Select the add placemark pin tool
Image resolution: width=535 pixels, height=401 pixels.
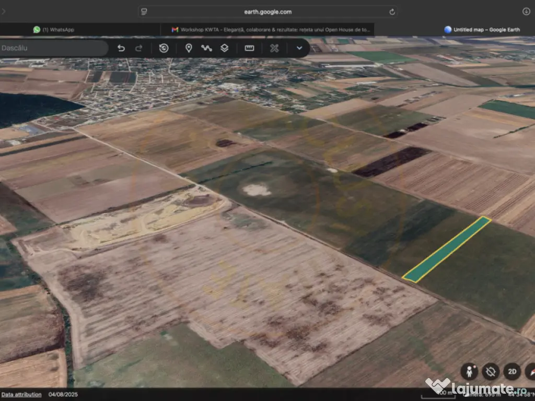(x=189, y=48)
